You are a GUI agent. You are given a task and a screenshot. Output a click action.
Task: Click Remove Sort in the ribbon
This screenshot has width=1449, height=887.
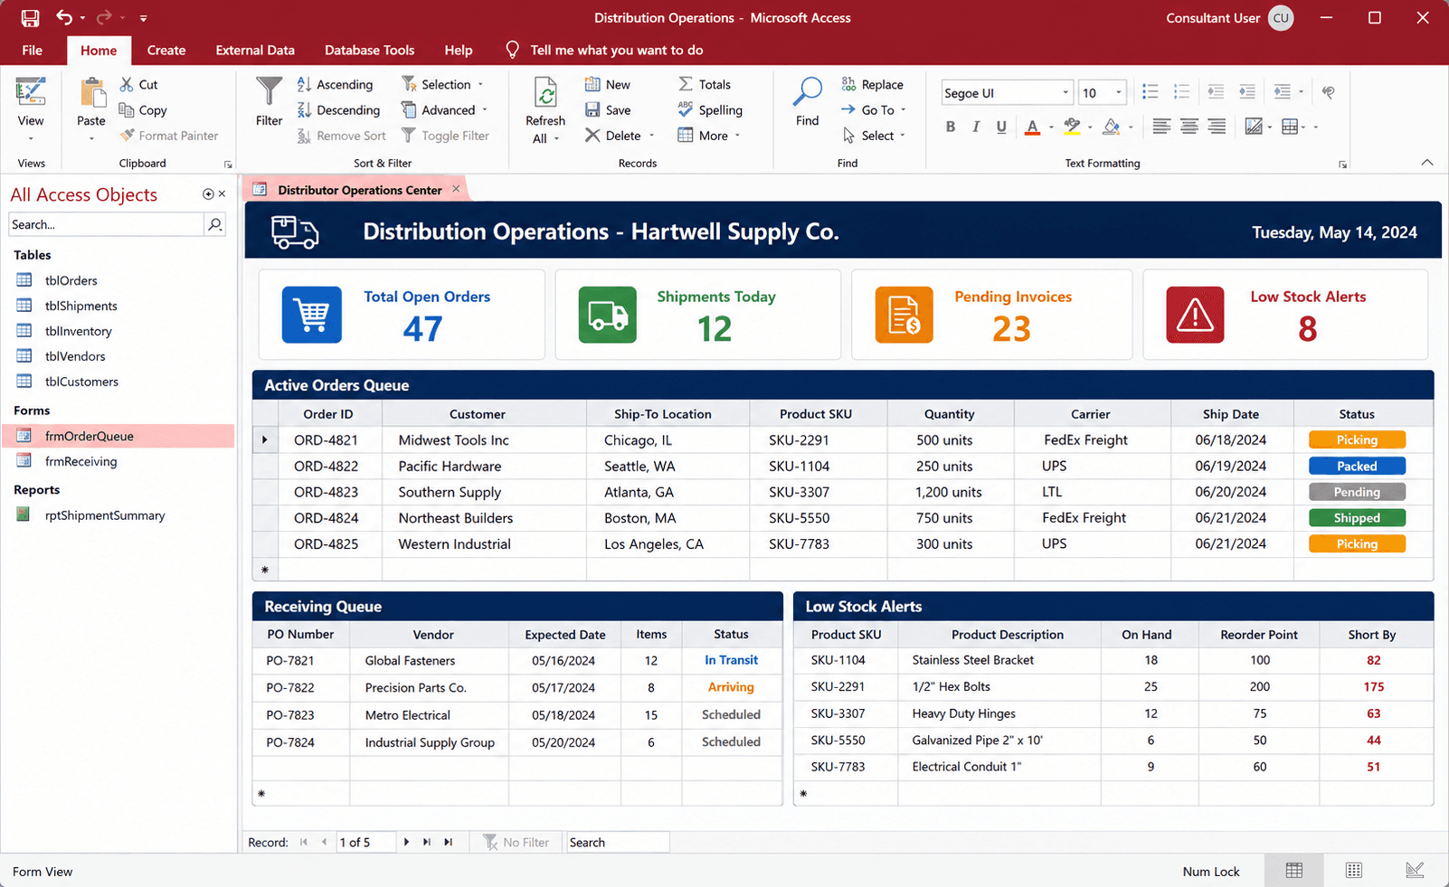click(x=341, y=136)
